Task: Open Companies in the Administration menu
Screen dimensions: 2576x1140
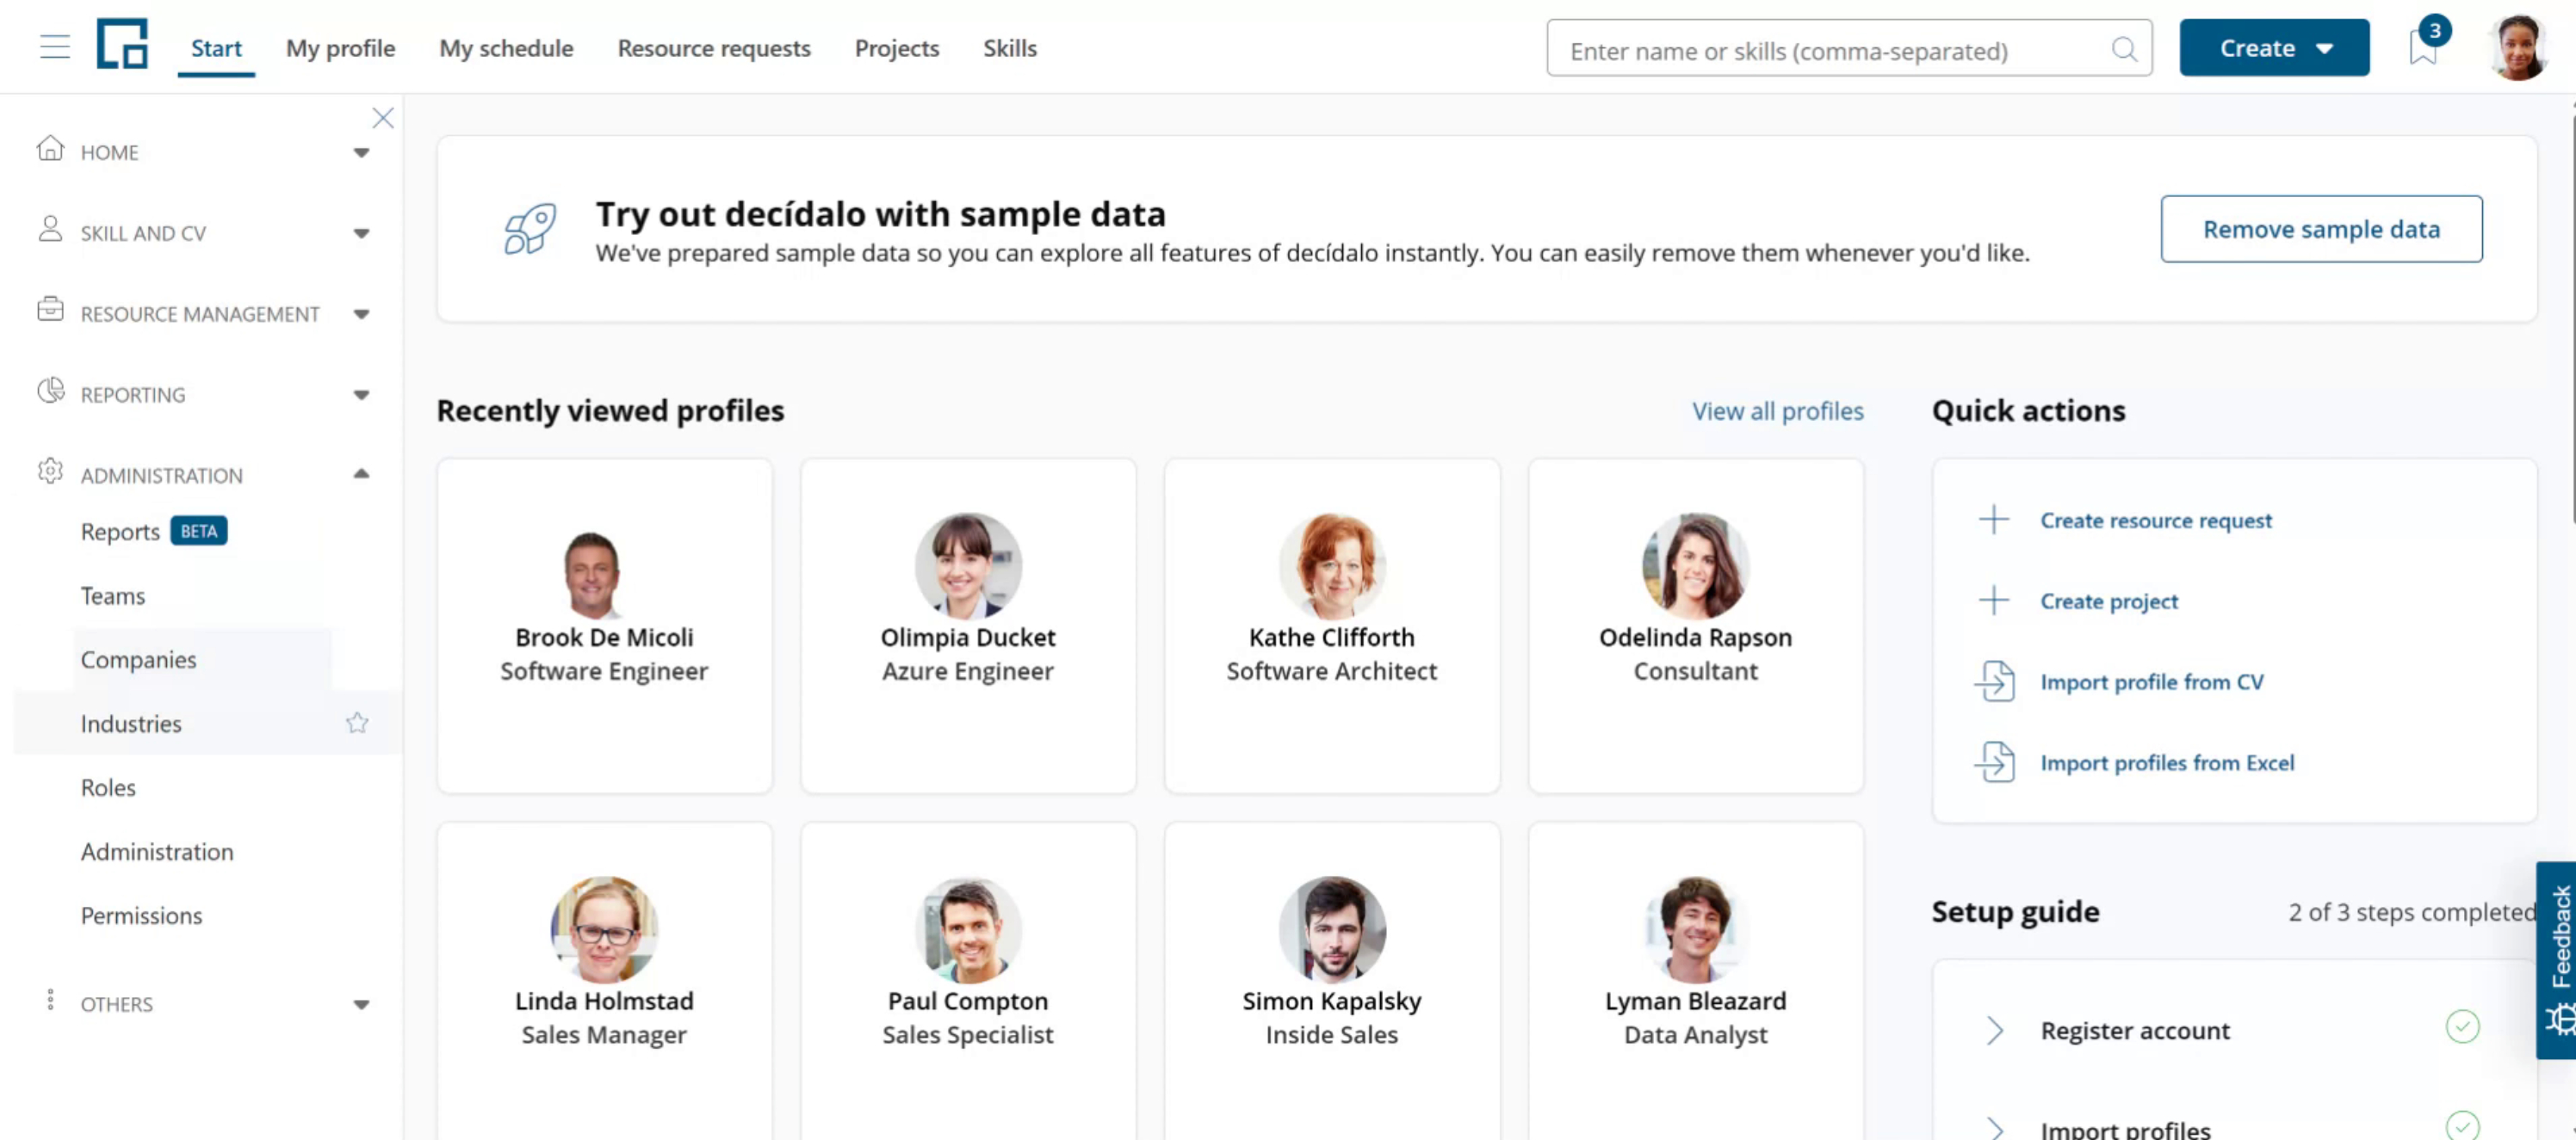Action: tap(138, 659)
